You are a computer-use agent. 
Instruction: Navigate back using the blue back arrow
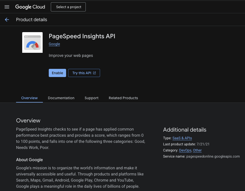pyautogui.click(x=7, y=19)
